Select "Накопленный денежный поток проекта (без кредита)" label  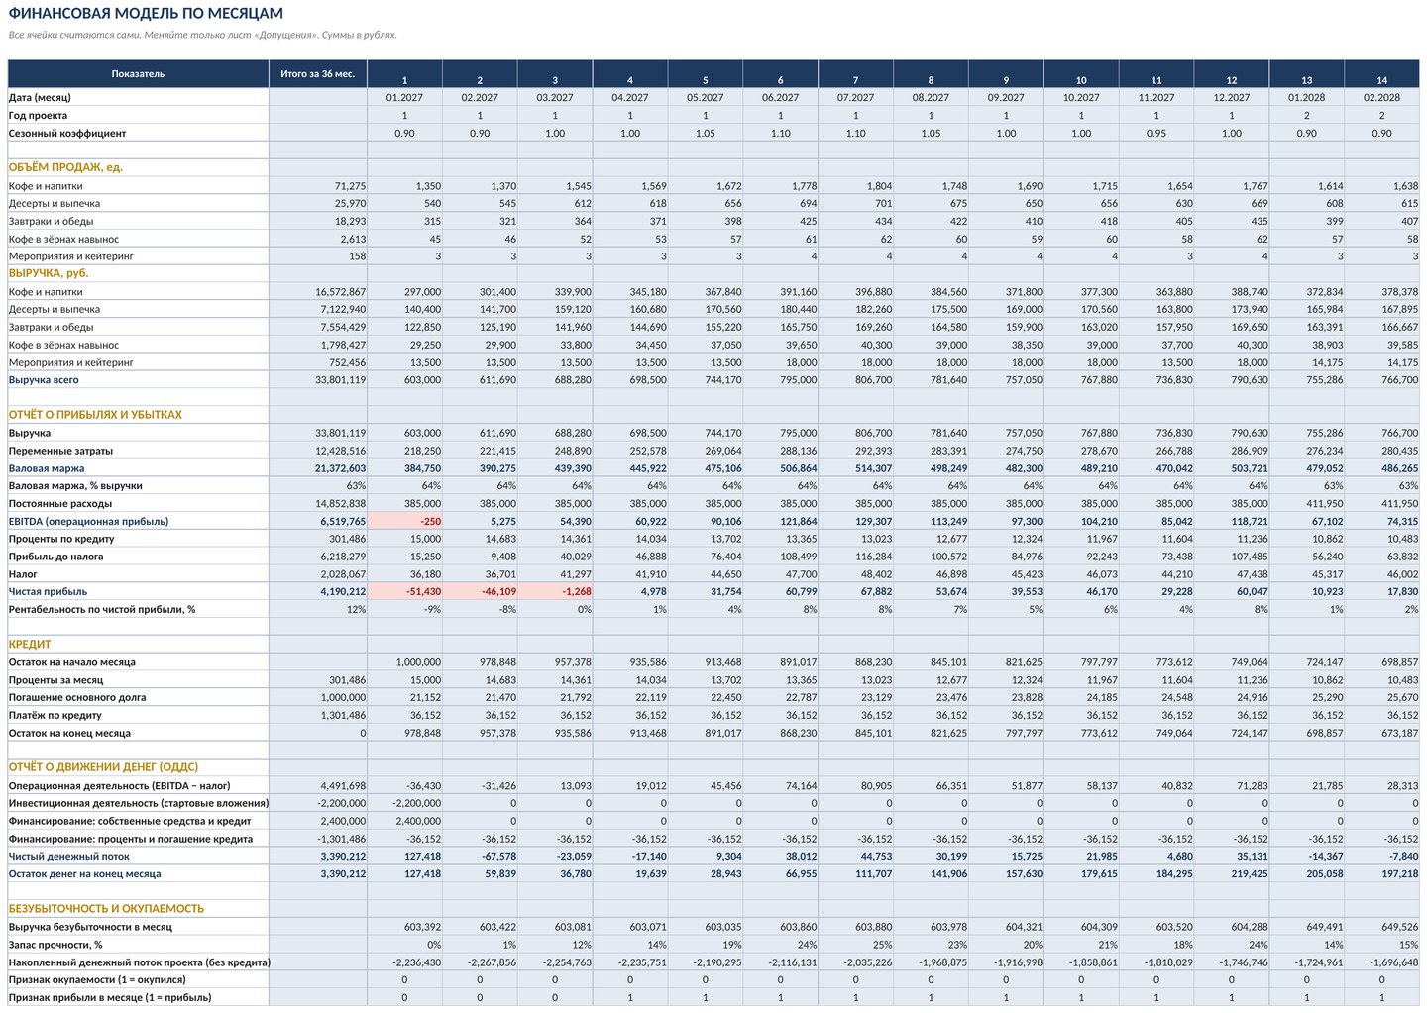(138, 962)
